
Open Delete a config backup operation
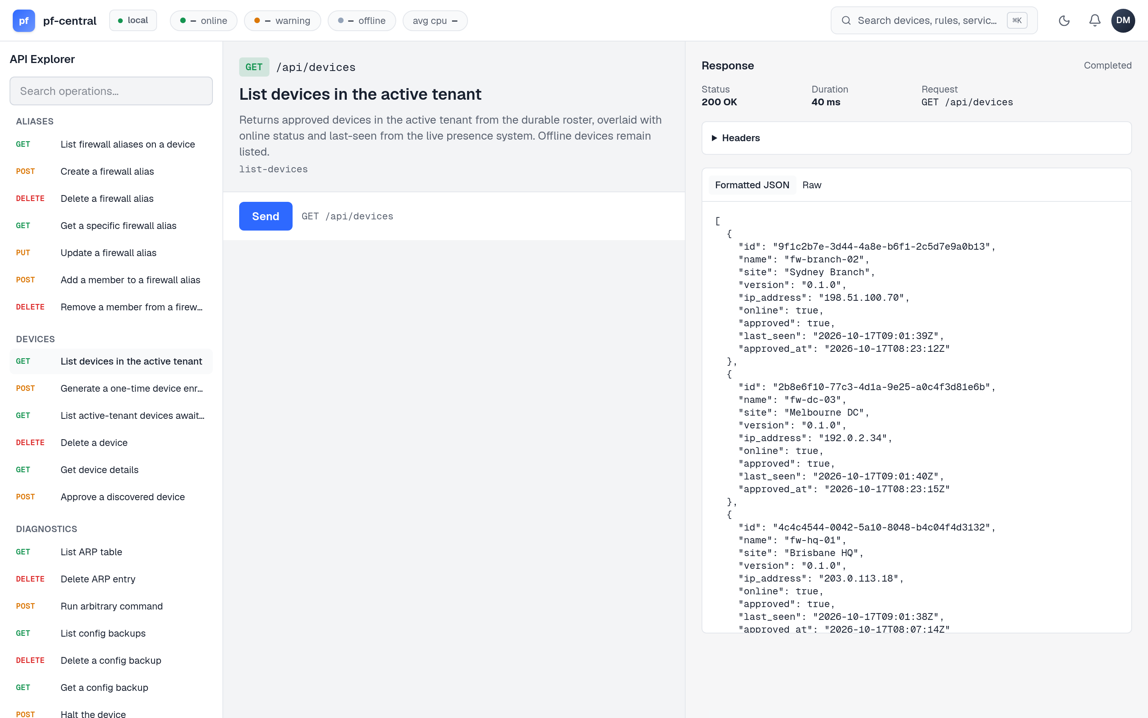111,660
